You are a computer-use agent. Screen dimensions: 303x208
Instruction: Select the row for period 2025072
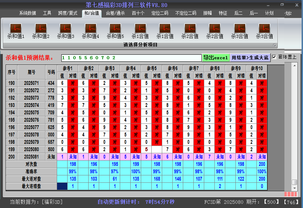[137, 90]
